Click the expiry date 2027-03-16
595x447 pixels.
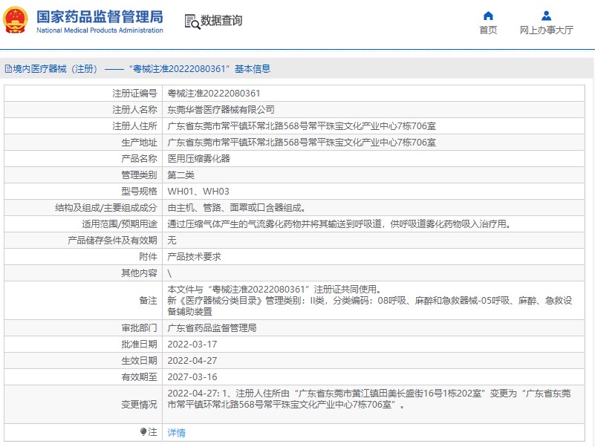192,376
